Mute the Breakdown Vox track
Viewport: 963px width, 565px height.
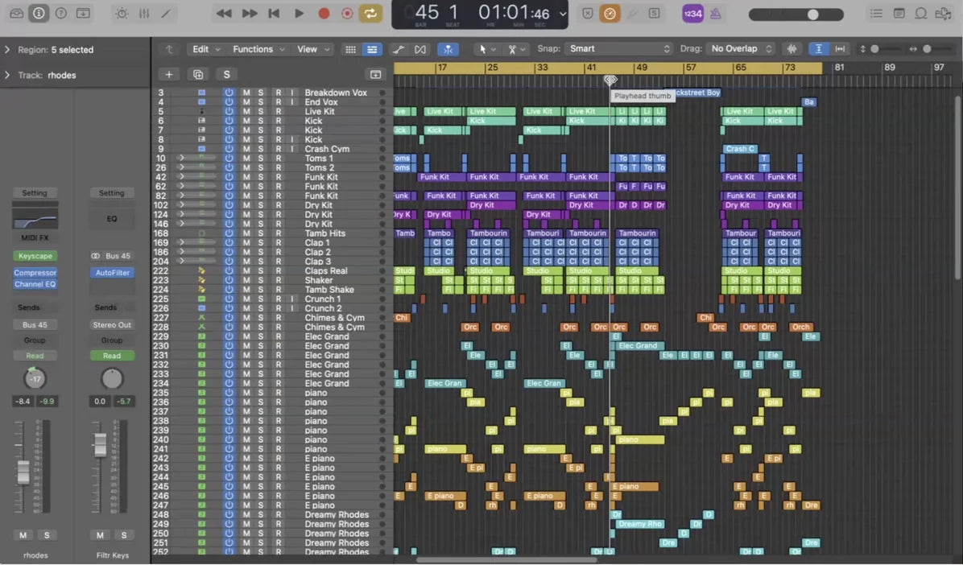tap(246, 93)
